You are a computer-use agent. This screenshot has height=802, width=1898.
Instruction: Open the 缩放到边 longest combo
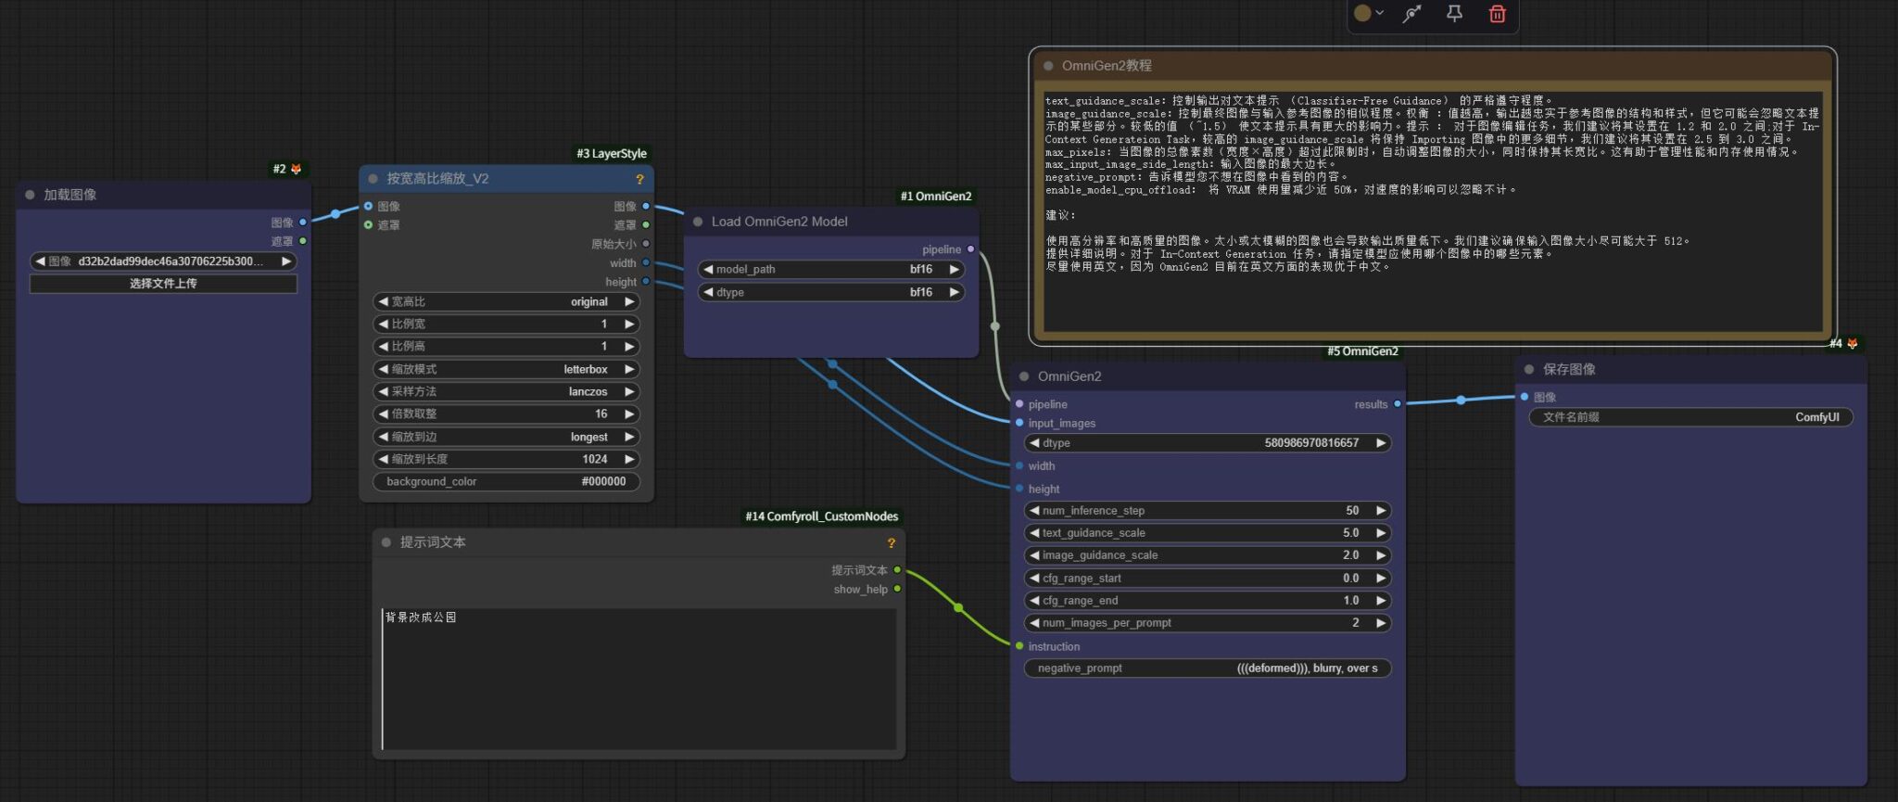pyautogui.click(x=506, y=437)
